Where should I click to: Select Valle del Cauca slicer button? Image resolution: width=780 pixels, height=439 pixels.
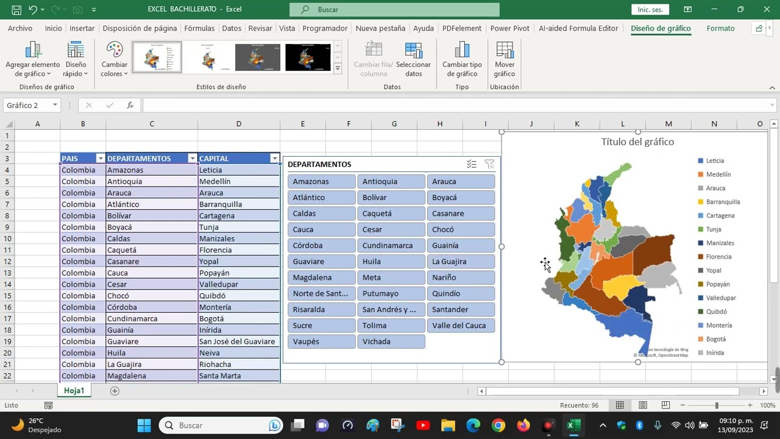(x=461, y=326)
